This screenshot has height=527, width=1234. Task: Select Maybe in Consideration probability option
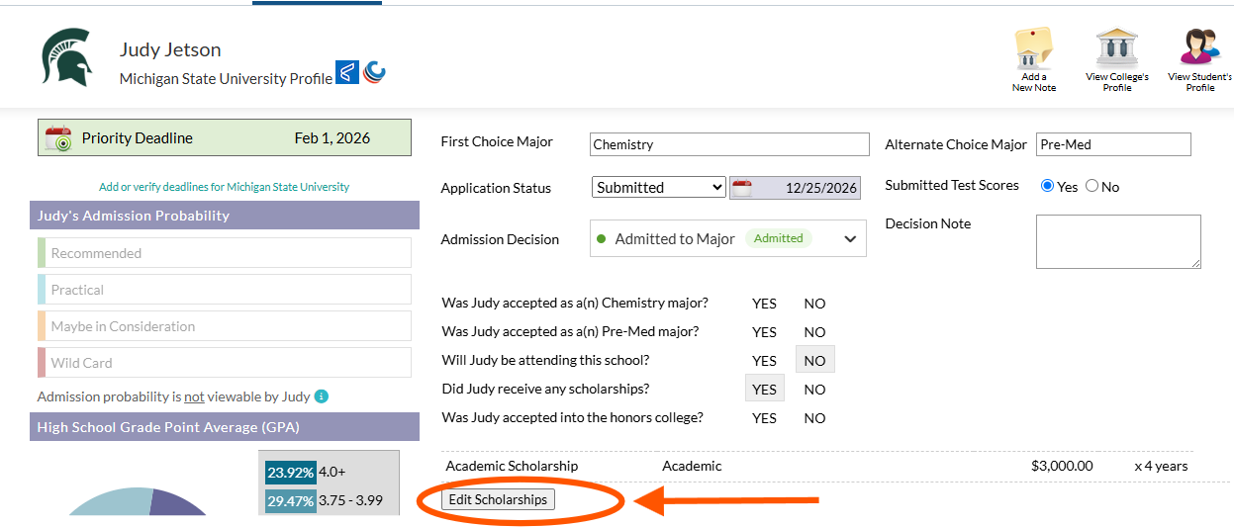coord(224,326)
